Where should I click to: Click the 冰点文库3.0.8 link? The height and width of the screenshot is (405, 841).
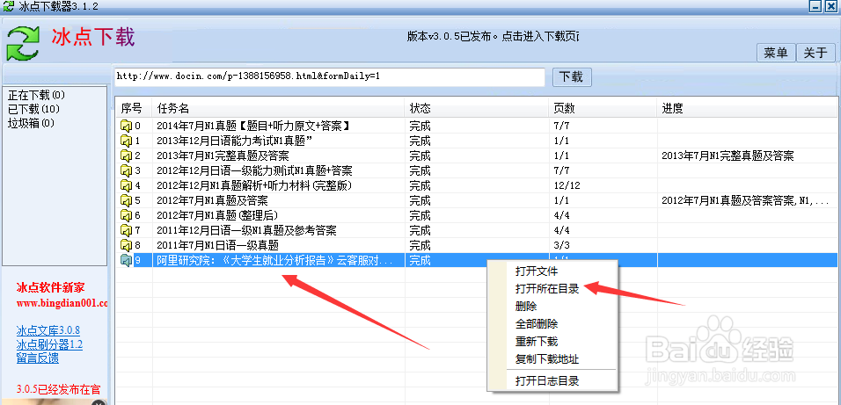[48, 330]
